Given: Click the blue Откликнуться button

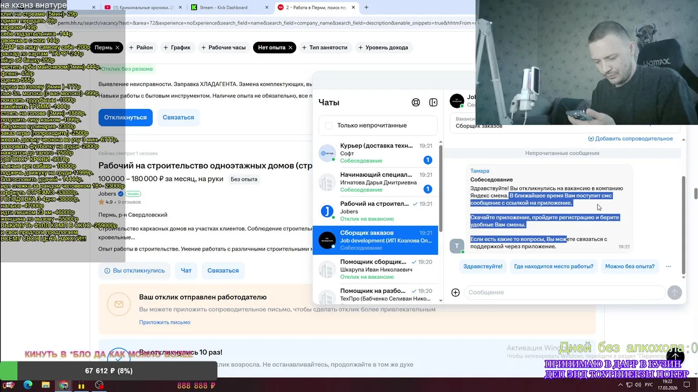Looking at the screenshot, I should (125, 117).
